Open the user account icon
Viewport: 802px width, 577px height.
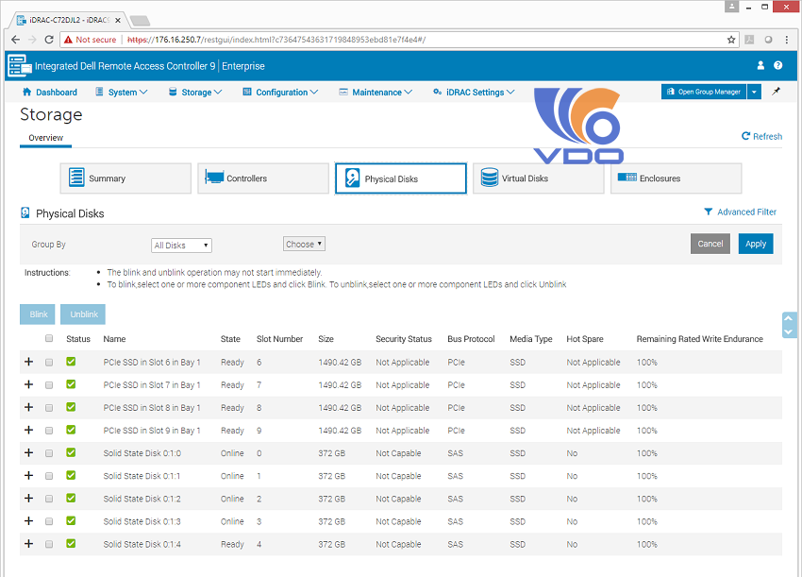[760, 65]
